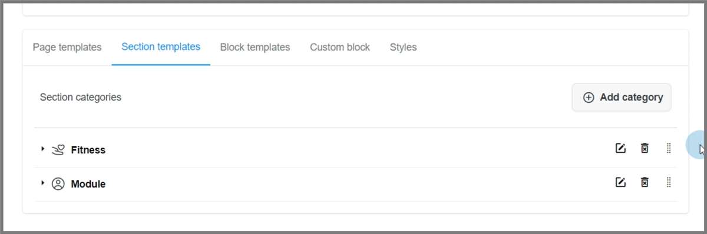The height and width of the screenshot is (234, 707).
Task: Select the Module category name
Action: tap(88, 184)
